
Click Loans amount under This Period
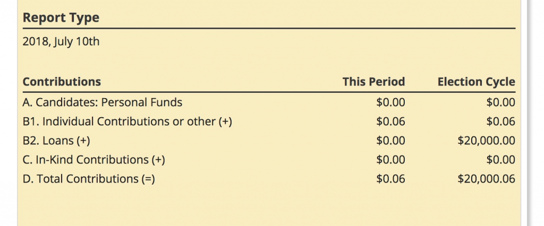tap(390, 141)
